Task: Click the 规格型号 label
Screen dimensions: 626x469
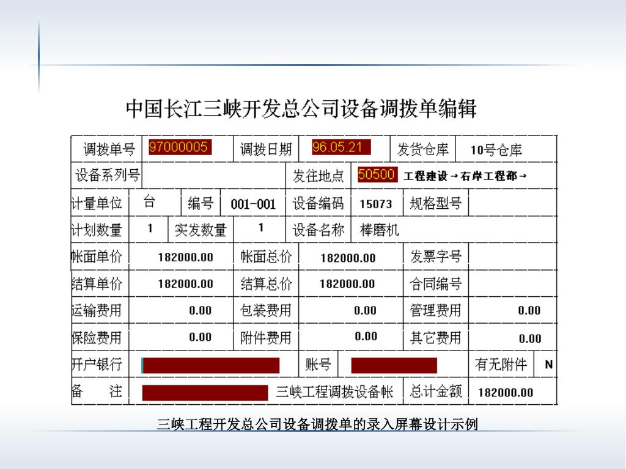Action: [x=435, y=203]
